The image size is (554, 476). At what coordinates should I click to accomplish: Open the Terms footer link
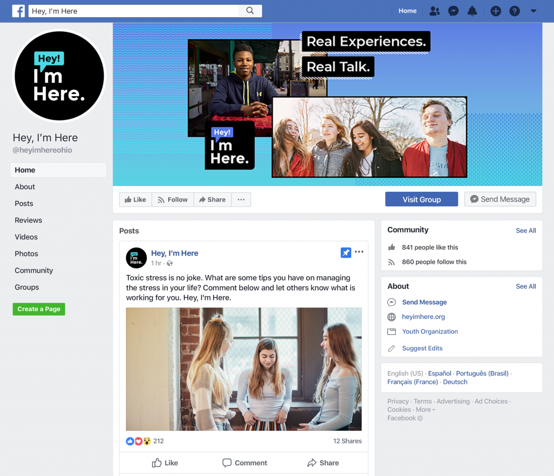pos(423,401)
